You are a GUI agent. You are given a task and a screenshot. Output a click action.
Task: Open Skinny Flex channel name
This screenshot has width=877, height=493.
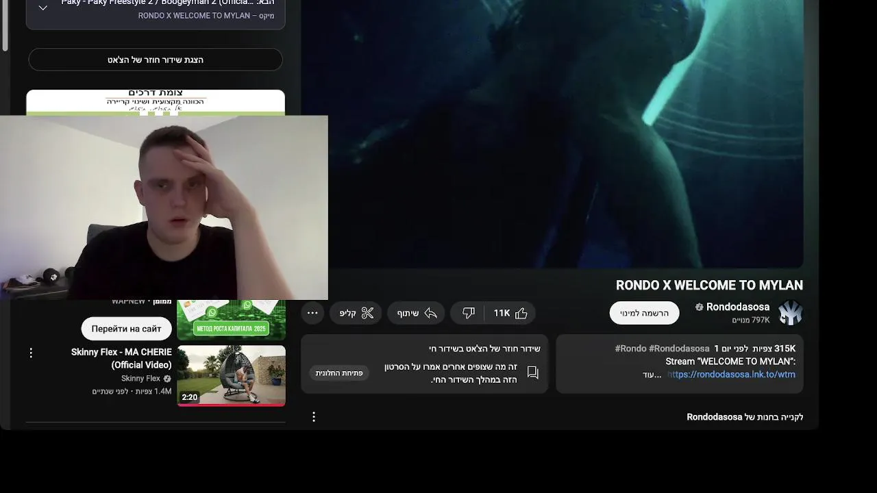tap(140, 379)
